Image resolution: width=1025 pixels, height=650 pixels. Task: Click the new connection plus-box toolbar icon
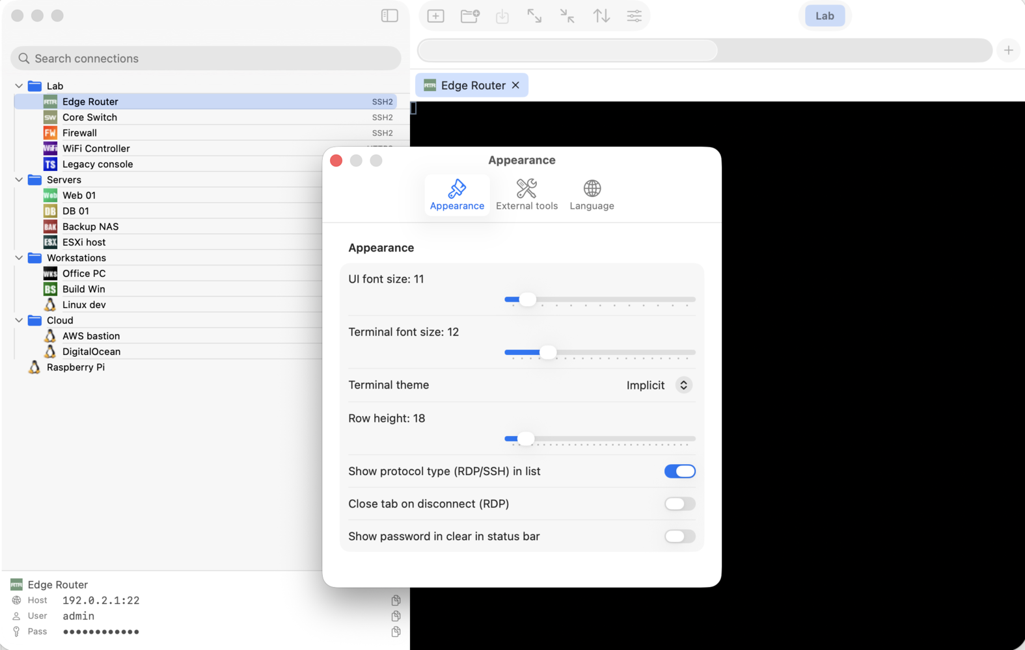pyautogui.click(x=435, y=16)
